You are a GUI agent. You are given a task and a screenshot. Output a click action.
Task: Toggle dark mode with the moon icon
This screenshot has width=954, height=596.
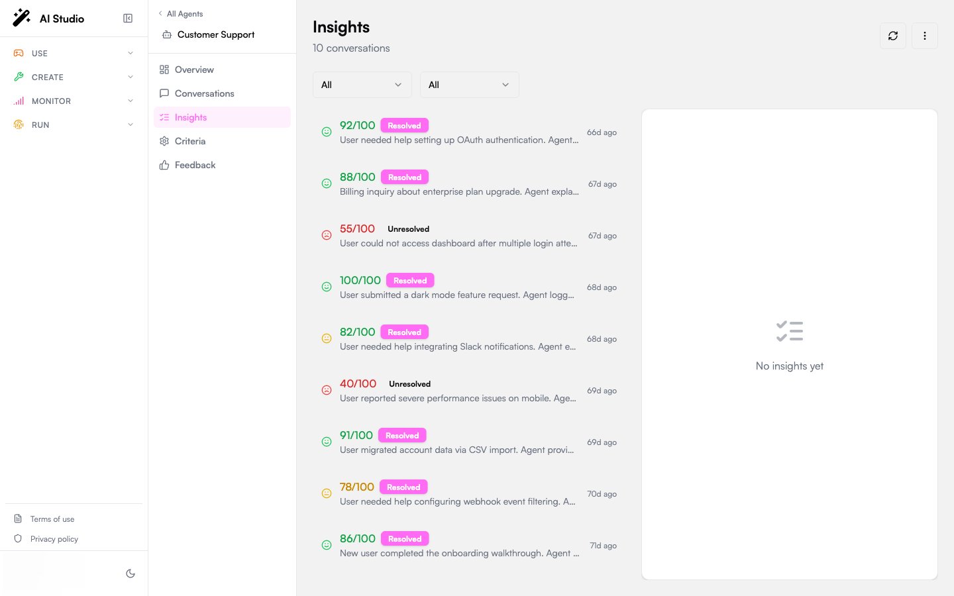131,573
